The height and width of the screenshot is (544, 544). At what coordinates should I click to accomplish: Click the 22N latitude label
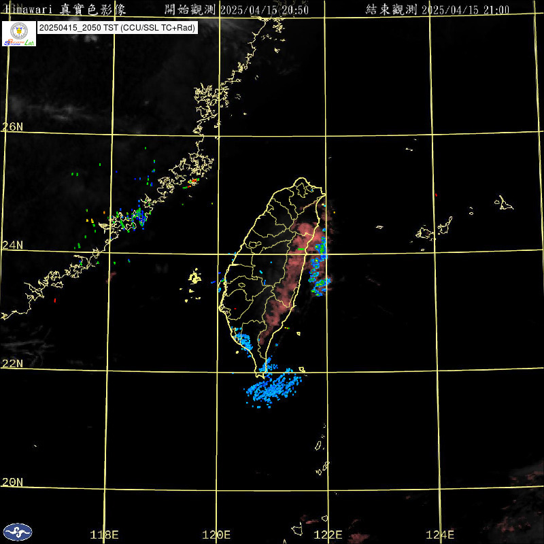click(12, 363)
